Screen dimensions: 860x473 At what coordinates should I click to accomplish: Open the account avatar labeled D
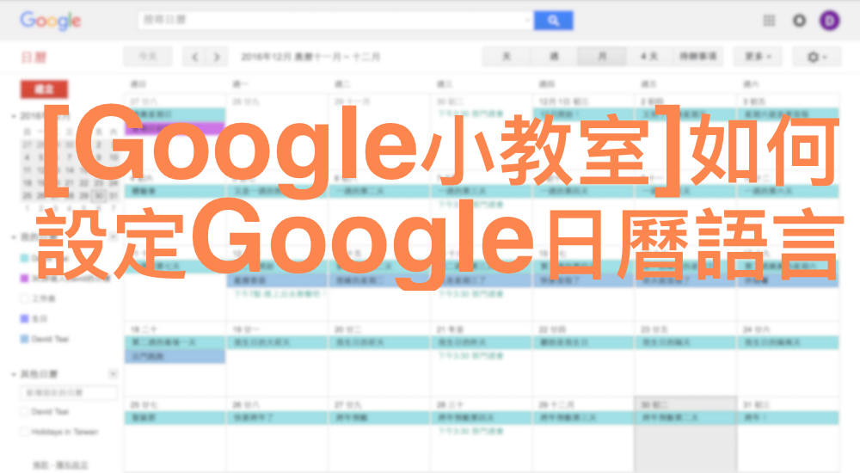pos(829,21)
